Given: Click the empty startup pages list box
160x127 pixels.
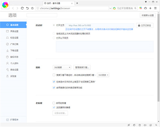Looking at the screenshot, I should [105, 46].
